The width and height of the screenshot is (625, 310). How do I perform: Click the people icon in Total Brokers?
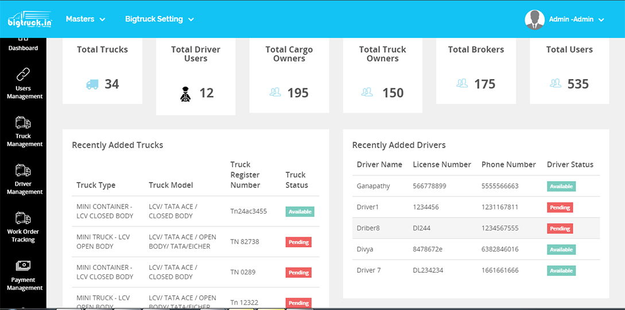(x=462, y=84)
